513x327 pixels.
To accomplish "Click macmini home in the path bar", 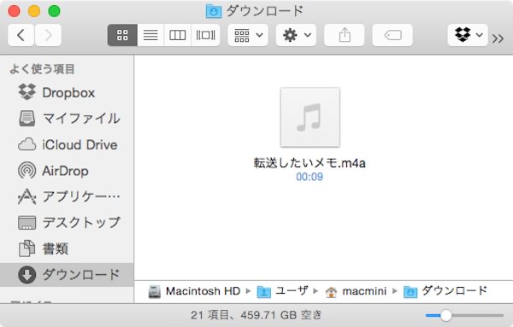I will (x=356, y=291).
